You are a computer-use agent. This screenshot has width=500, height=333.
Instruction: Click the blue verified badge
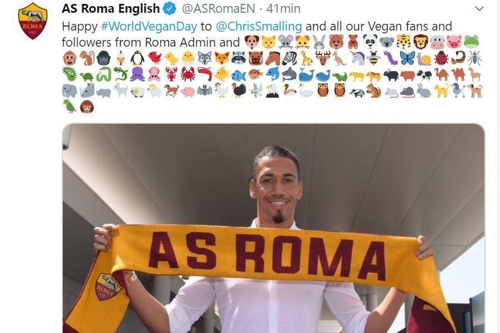tap(169, 9)
